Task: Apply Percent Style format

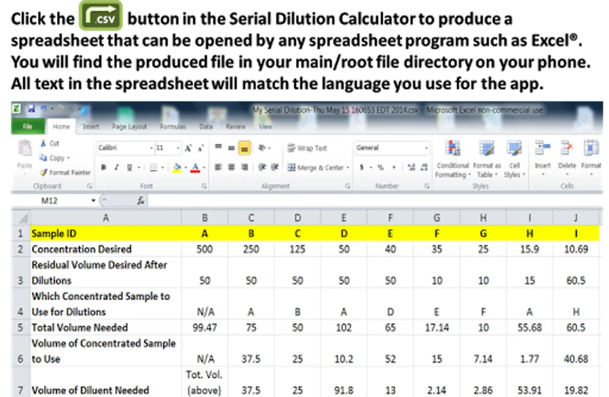Action: [x=380, y=168]
